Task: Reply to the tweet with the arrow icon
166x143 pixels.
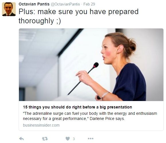Action: click(x=22, y=139)
